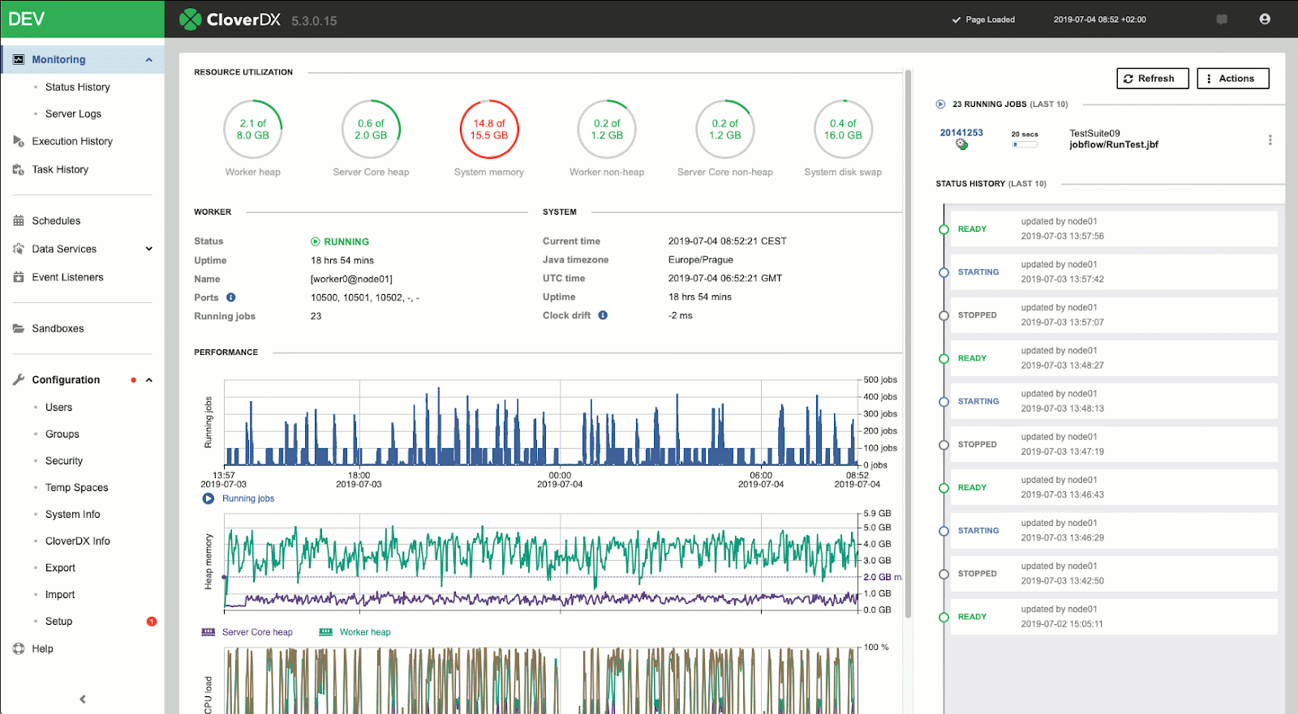Click the Setup red alert badge
1298x714 pixels.
pos(152,622)
